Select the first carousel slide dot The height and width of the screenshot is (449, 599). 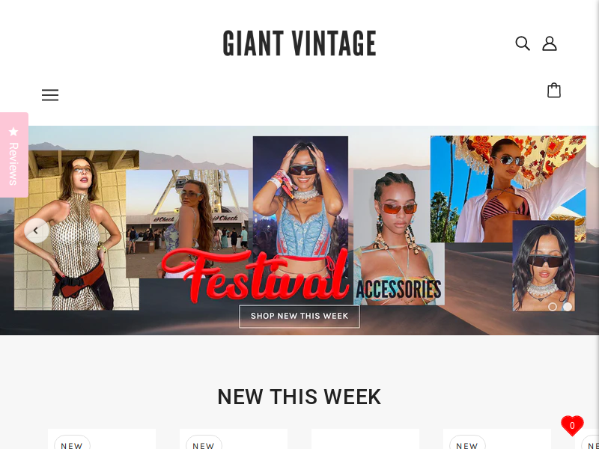point(553,307)
